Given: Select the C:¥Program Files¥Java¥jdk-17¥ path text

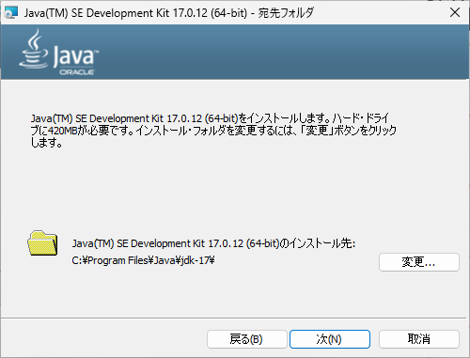Looking at the screenshot, I should [x=143, y=260].
